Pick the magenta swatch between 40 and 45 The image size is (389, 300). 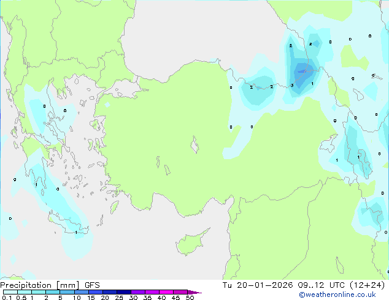166,292
